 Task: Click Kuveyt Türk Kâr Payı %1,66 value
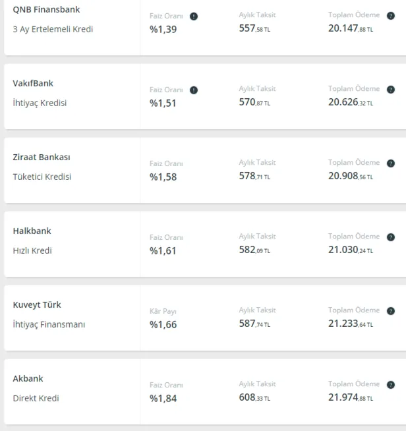pyautogui.click(x=163, y=324)
